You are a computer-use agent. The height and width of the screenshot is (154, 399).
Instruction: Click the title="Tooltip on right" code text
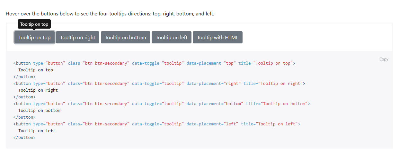(x=273, y=83)
